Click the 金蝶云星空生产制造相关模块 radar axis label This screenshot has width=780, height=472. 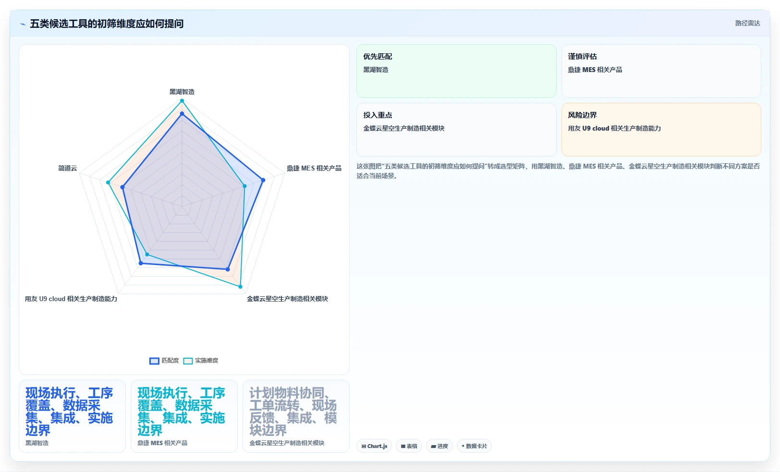pos(287,299)
